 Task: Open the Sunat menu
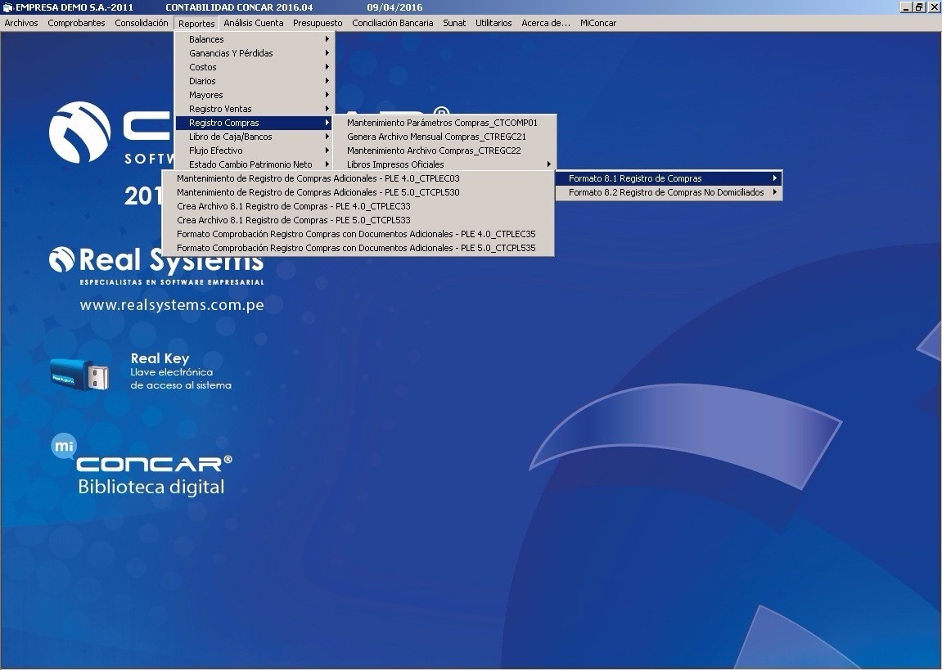pyautogui.click(x=454, y=23)
